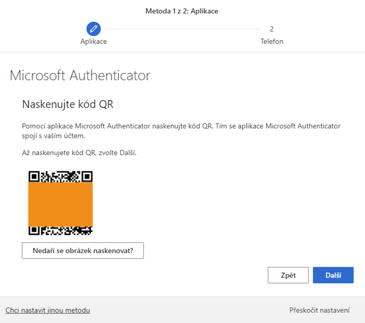Select the Aplikace step label
The image size is (365, 323).
(x=94, y=41)
